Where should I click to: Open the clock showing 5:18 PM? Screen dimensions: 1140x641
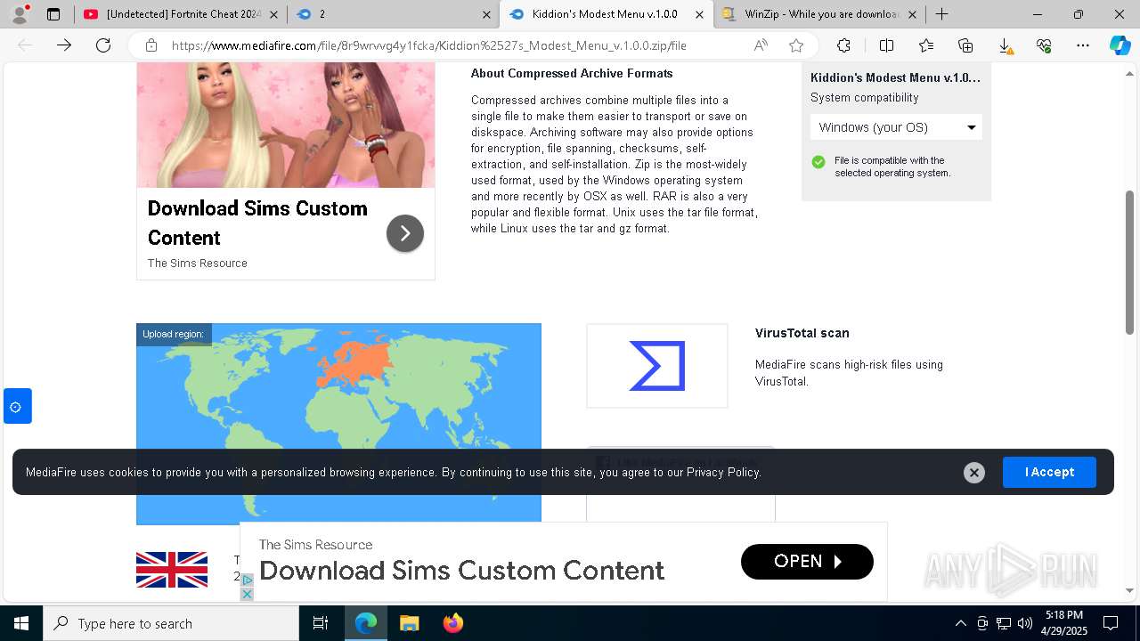click(x=1064, y=623)
